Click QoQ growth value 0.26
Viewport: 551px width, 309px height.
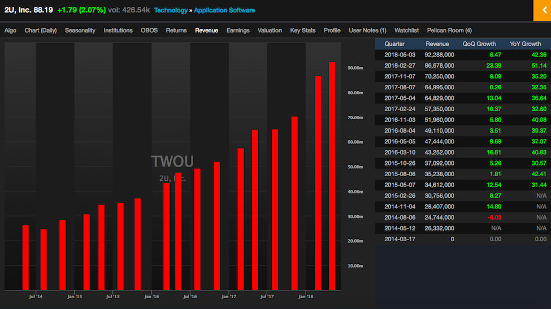coord(496,88)
